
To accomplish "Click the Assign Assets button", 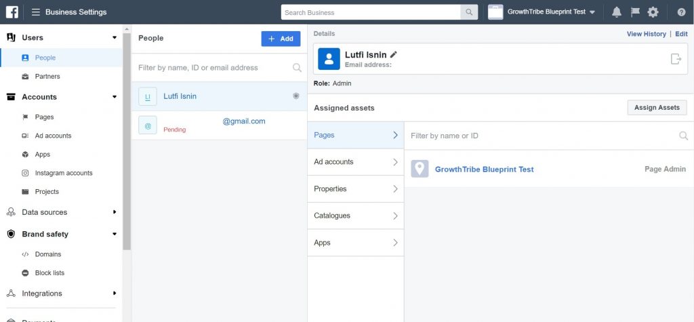I will pyautogui.click(x=657, y=107).
